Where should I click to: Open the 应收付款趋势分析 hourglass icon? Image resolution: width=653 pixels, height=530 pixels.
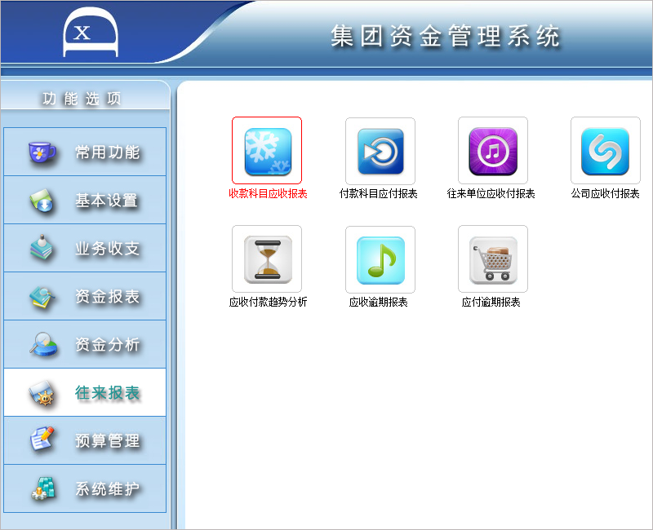[x=267, y=259]
